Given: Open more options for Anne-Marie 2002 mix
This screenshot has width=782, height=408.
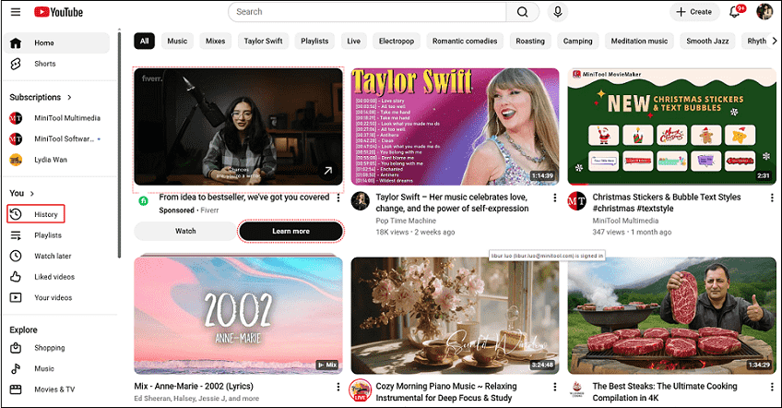Looking at the screenshot, I should (x=338, y=387).
